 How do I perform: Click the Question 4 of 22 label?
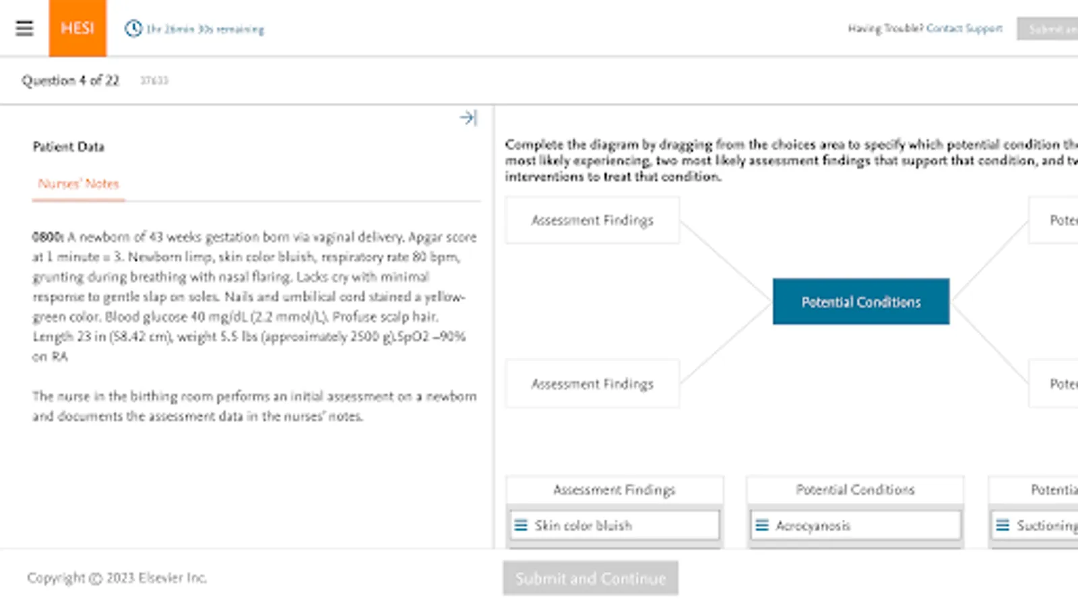coord(70,81)
